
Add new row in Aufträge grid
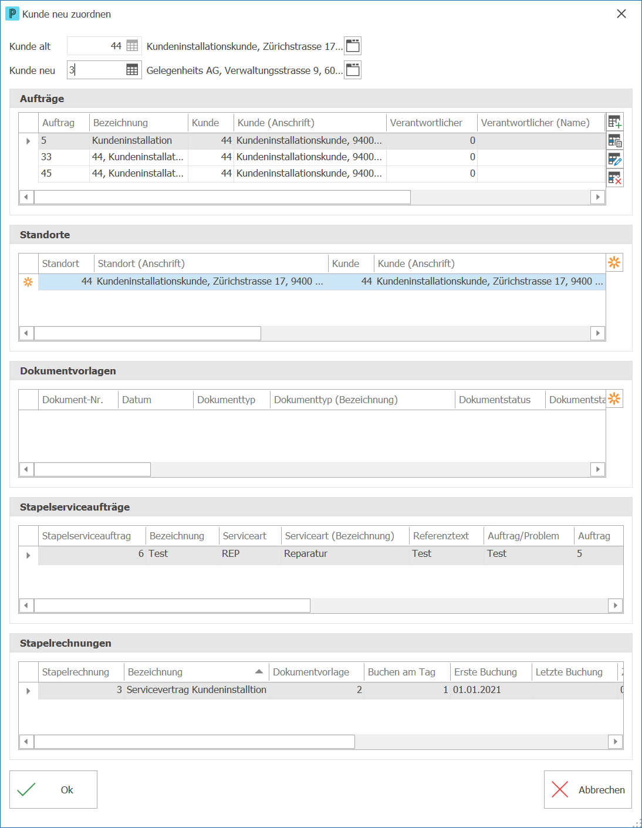coord(614,122)
